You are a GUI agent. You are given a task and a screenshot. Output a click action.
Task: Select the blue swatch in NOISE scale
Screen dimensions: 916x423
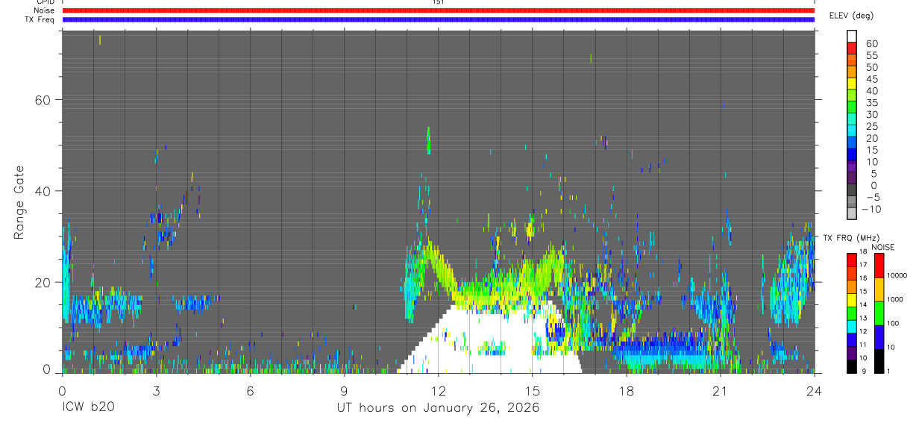(879, 337)
